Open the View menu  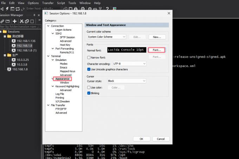tap(21, 3)
